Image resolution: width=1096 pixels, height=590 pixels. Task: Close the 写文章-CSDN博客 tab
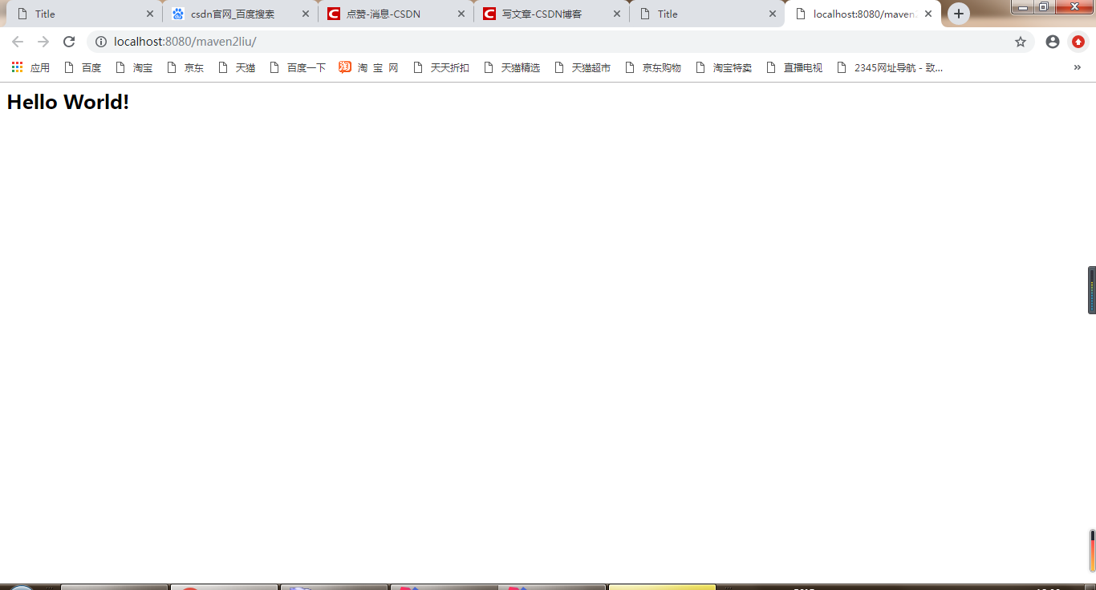(x=616, y=14)
